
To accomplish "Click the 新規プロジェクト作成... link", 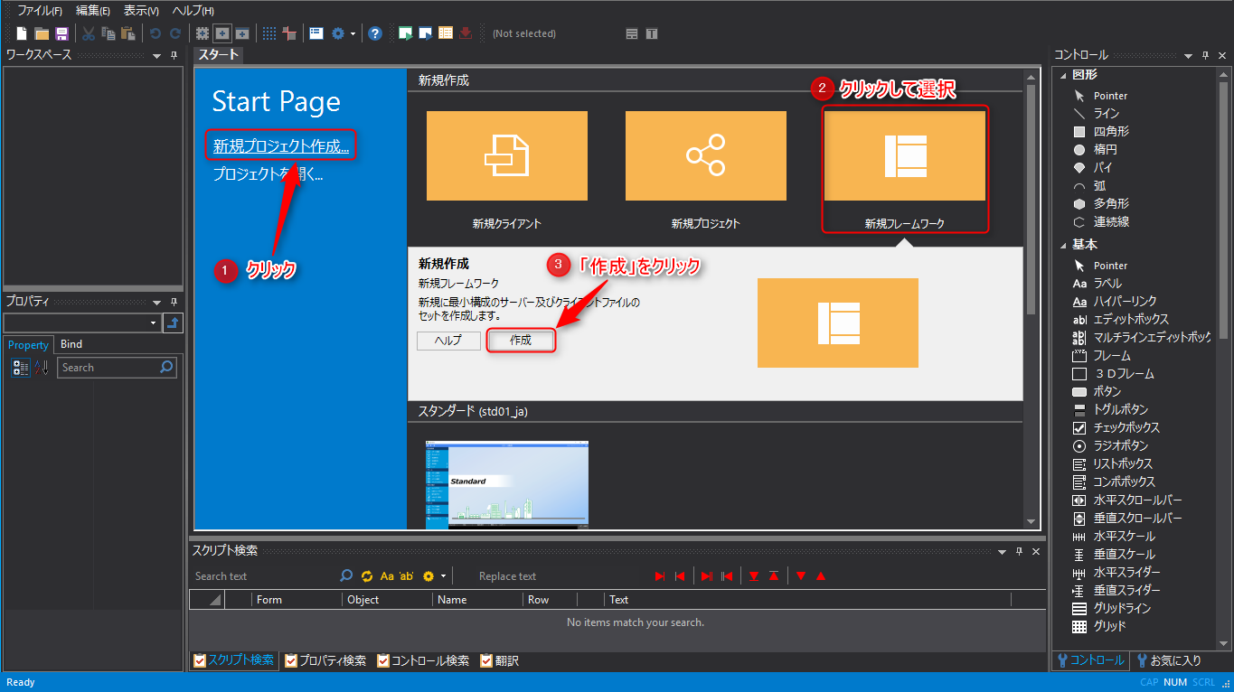I will pos(280,145).
